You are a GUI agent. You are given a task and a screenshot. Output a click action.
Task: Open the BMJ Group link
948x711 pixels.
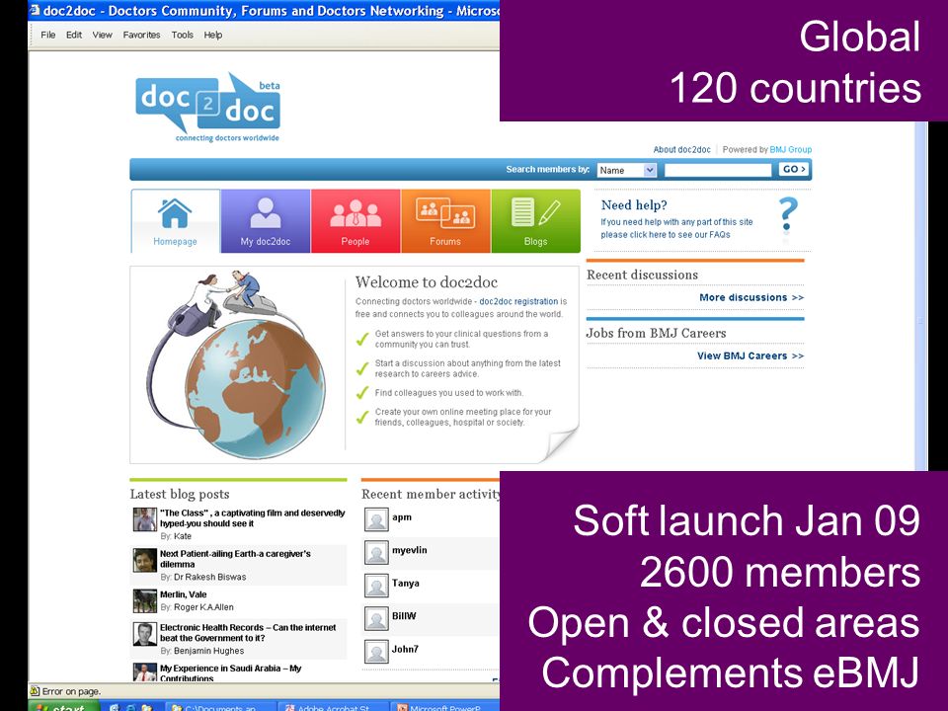pyautogui.click(x=790, y=149)
